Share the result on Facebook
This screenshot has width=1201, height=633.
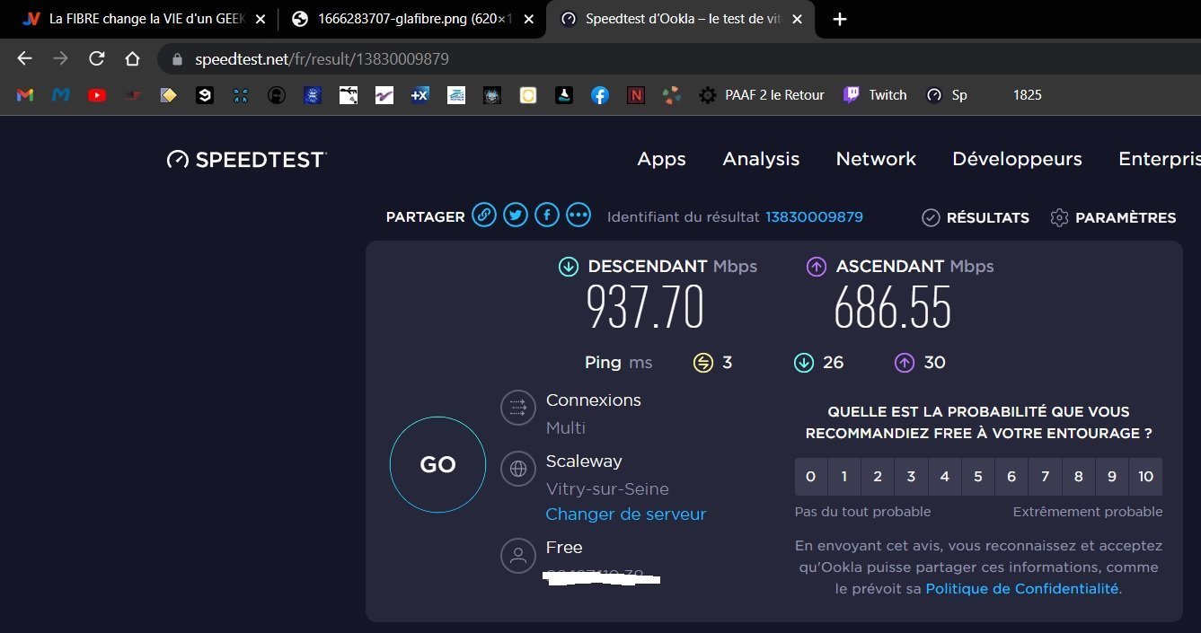tap(547, 215)
